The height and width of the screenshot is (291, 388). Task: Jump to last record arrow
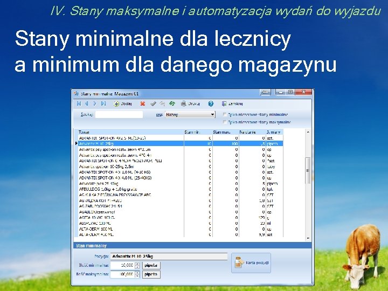(103, 103)
